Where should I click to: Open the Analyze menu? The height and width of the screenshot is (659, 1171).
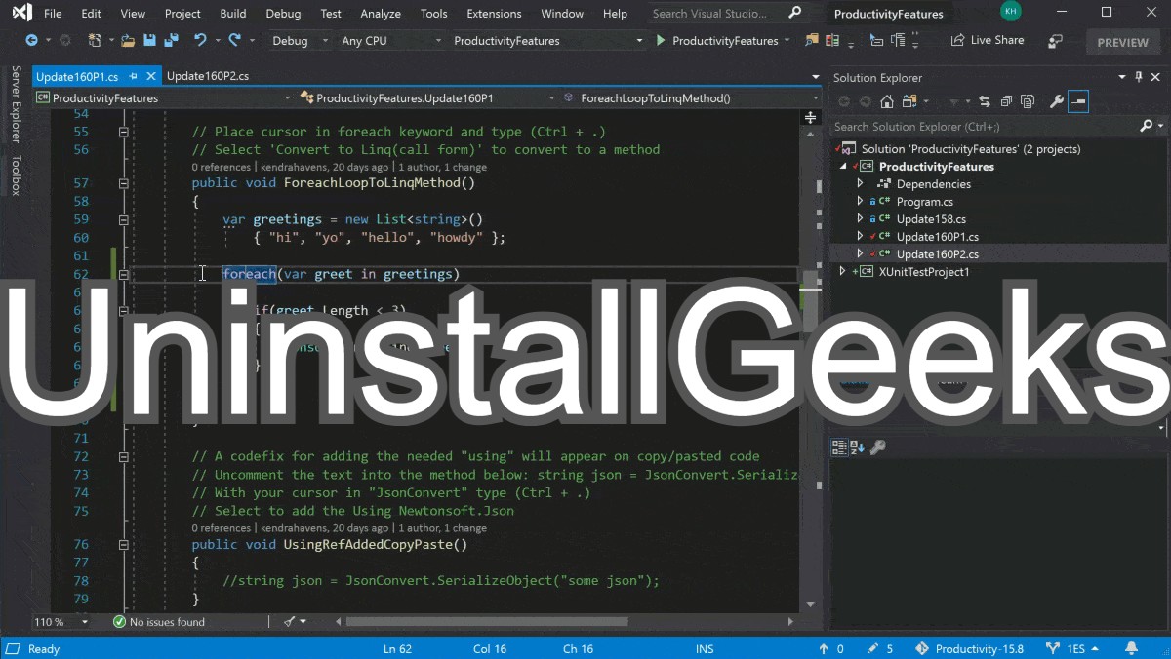click(381, 14)
